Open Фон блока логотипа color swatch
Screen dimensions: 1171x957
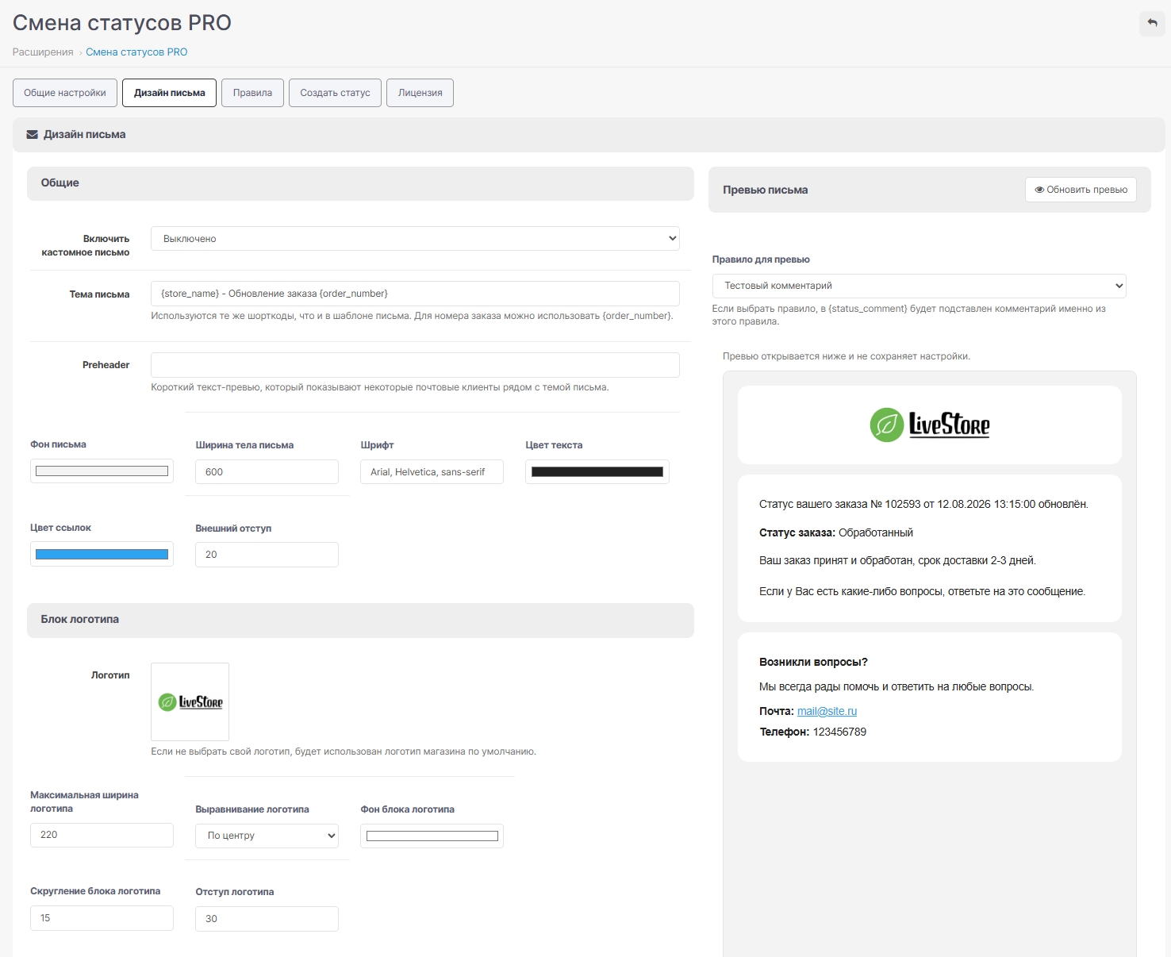pyautogui.click(x=432, y=836)
